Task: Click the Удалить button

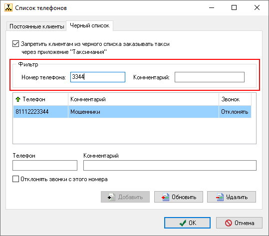Action: point(232,197)
